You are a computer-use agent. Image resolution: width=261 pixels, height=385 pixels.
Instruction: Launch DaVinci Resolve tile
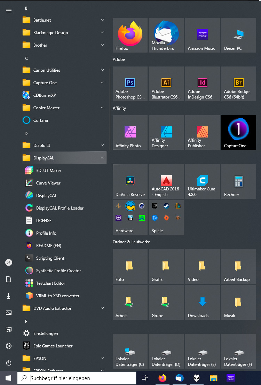130,181
